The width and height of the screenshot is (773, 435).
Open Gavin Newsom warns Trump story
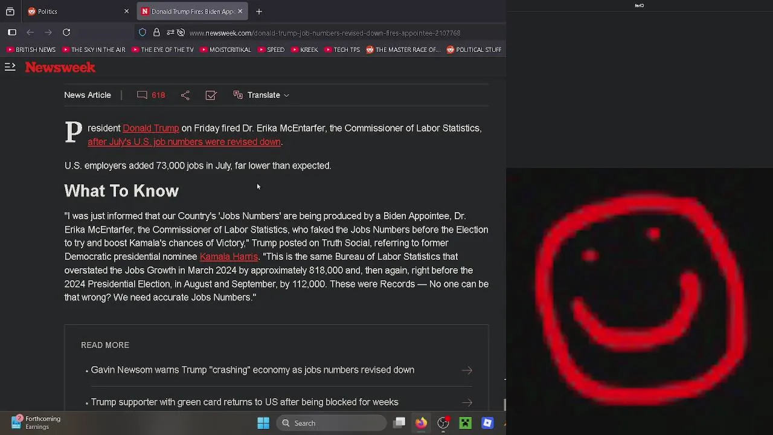click(252, 370)
